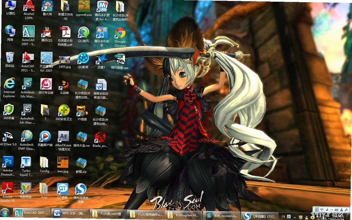The width and height of the screenshot is (352, 220).
Task: Launch the Blade_an... game shortcut
Action: (100, 139)
